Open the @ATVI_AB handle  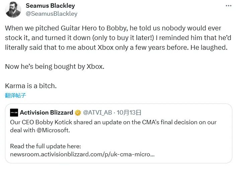pos(97,112)
